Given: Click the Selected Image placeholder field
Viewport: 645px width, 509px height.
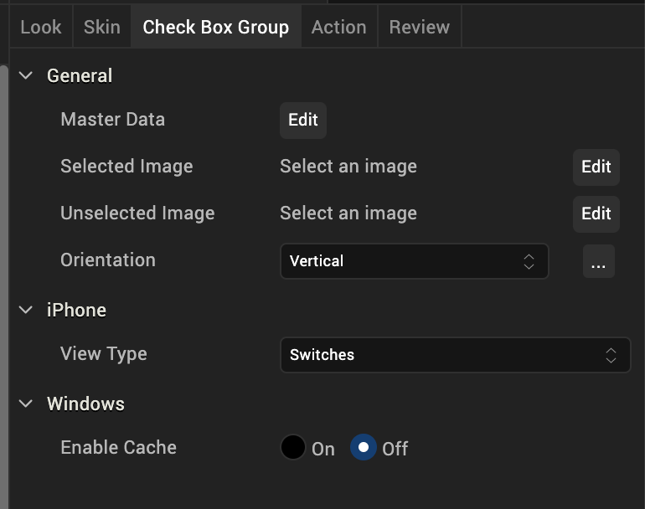Looking at the screenshot, I should (348, 167).
